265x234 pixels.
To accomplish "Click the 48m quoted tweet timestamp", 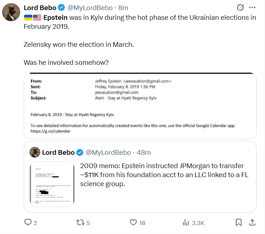I will coord(143,153).
